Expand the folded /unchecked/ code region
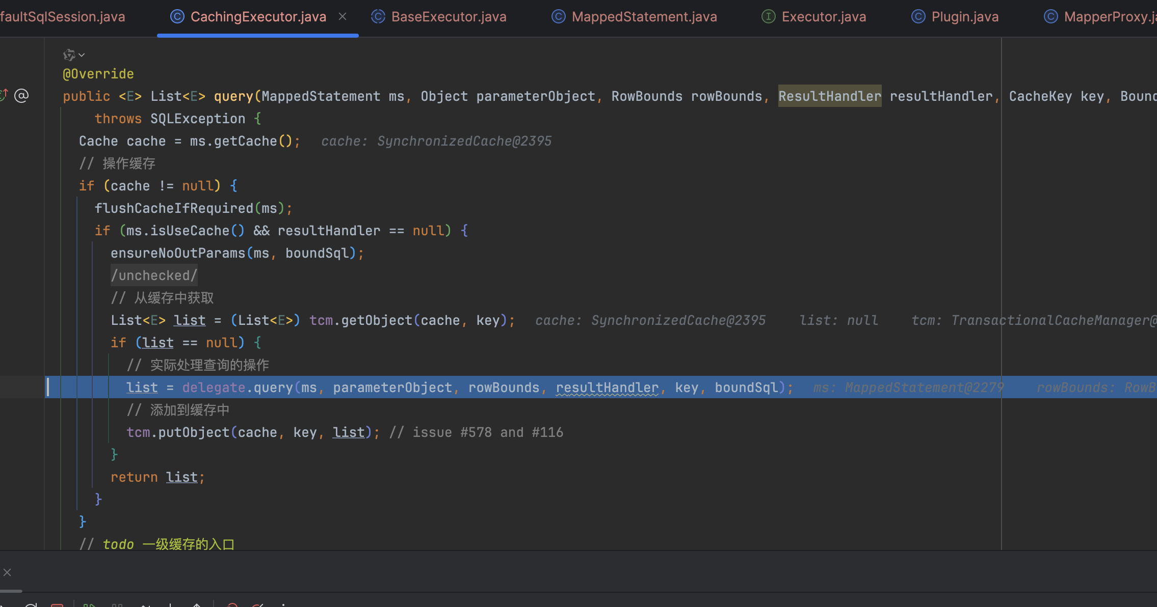This screenshot has width=1157, height=607. coord(154,275)
